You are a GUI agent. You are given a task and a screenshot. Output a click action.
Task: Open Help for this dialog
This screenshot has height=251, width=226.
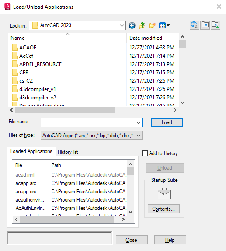point(170,240)
